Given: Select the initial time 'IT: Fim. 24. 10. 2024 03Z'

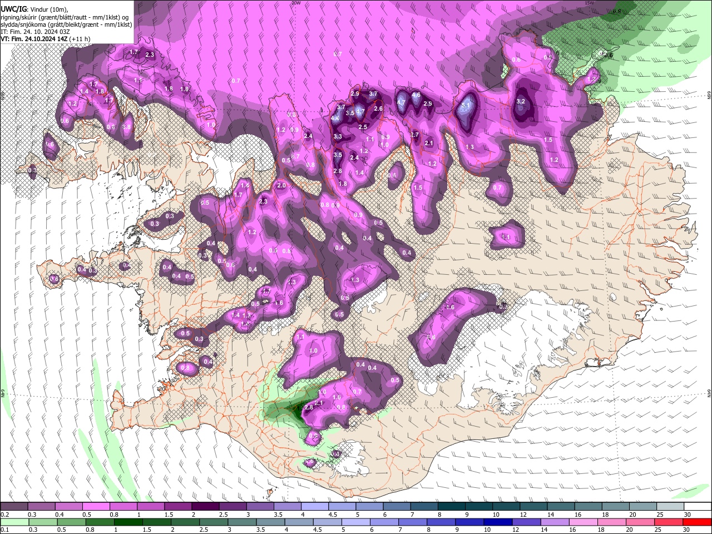Looking at the screenshot, I should 36,32.
